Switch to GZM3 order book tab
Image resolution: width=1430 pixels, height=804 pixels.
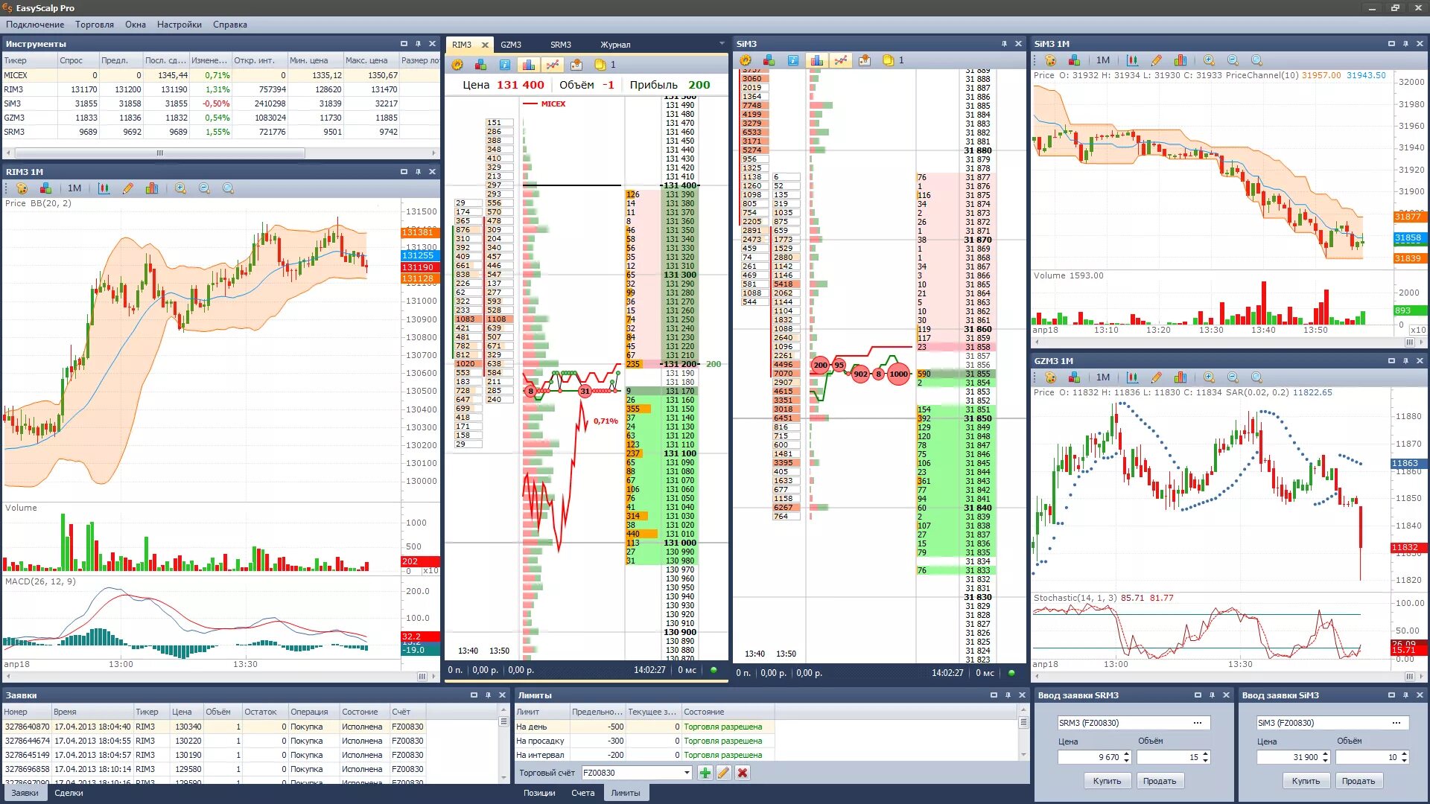pyautogui.click(x=511, y=45)
